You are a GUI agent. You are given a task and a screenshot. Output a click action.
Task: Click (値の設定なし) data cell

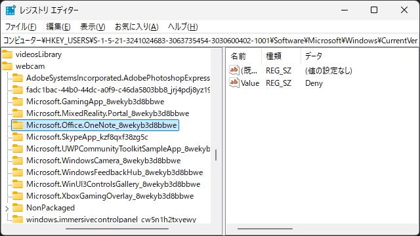(329, 70)
